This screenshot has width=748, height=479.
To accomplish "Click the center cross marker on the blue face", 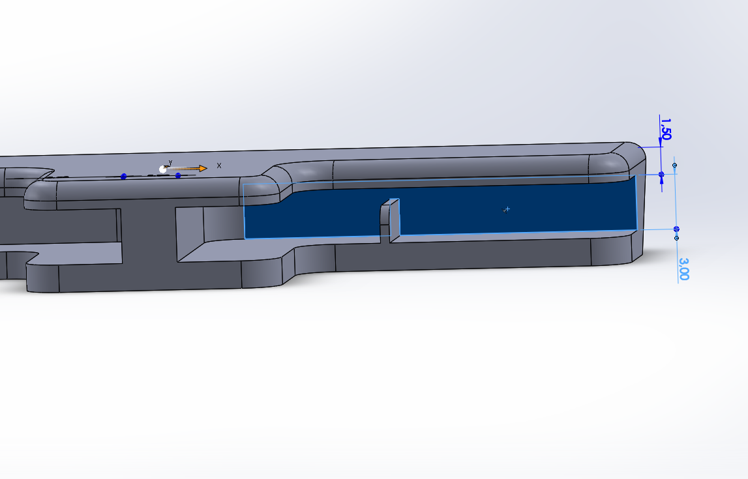I will pos(507,209).
